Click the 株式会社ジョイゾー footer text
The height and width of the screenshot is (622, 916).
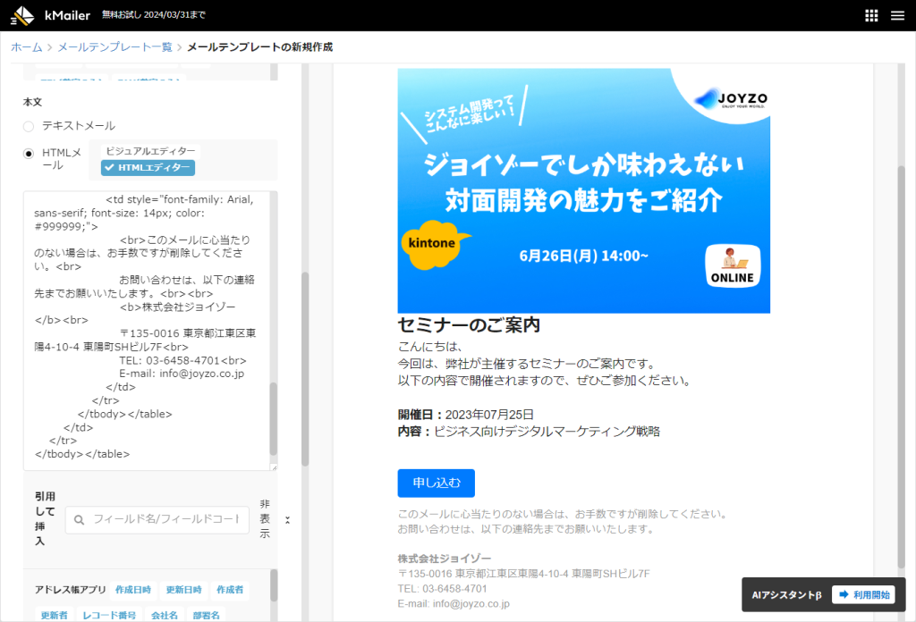coord(445,559)
